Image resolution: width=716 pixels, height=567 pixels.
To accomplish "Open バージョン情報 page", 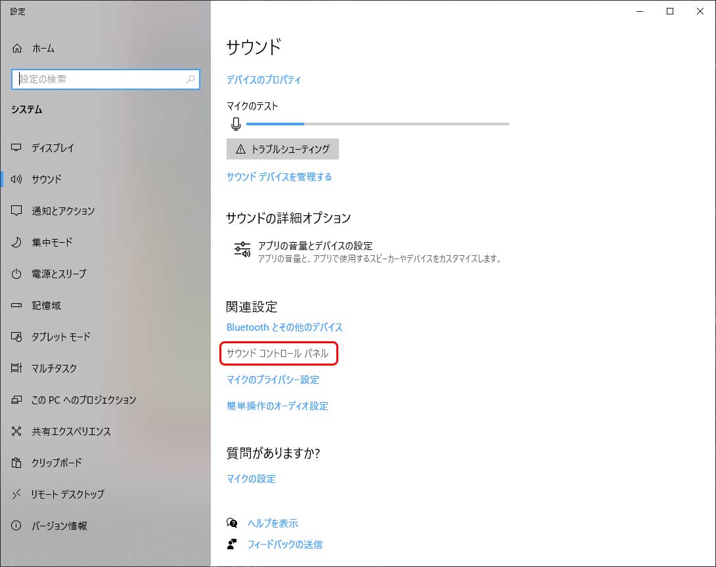I will [x=59, y=526].
